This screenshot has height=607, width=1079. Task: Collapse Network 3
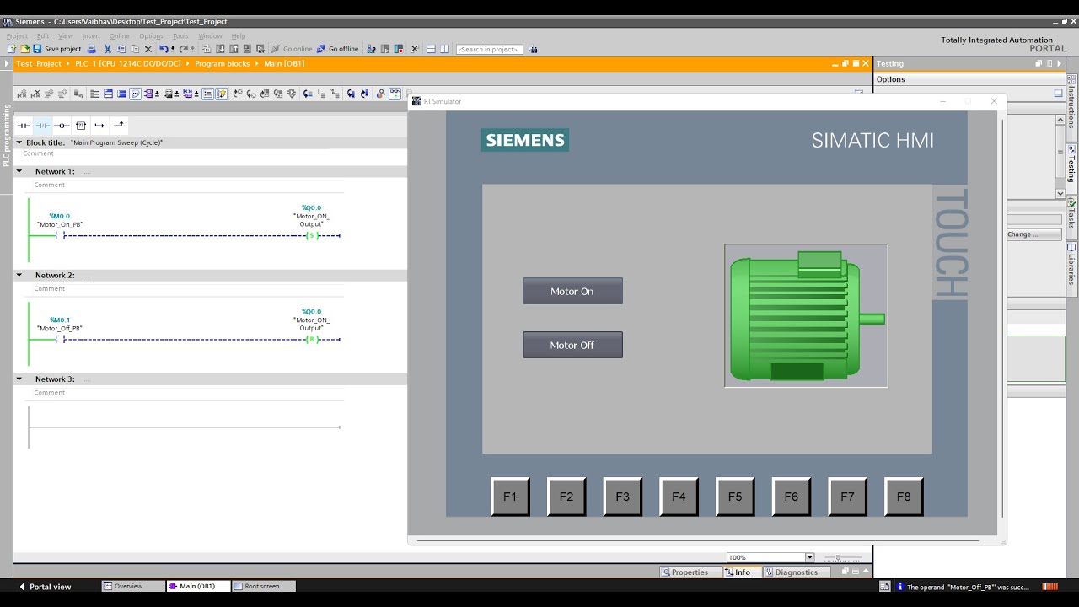point(19,379)
